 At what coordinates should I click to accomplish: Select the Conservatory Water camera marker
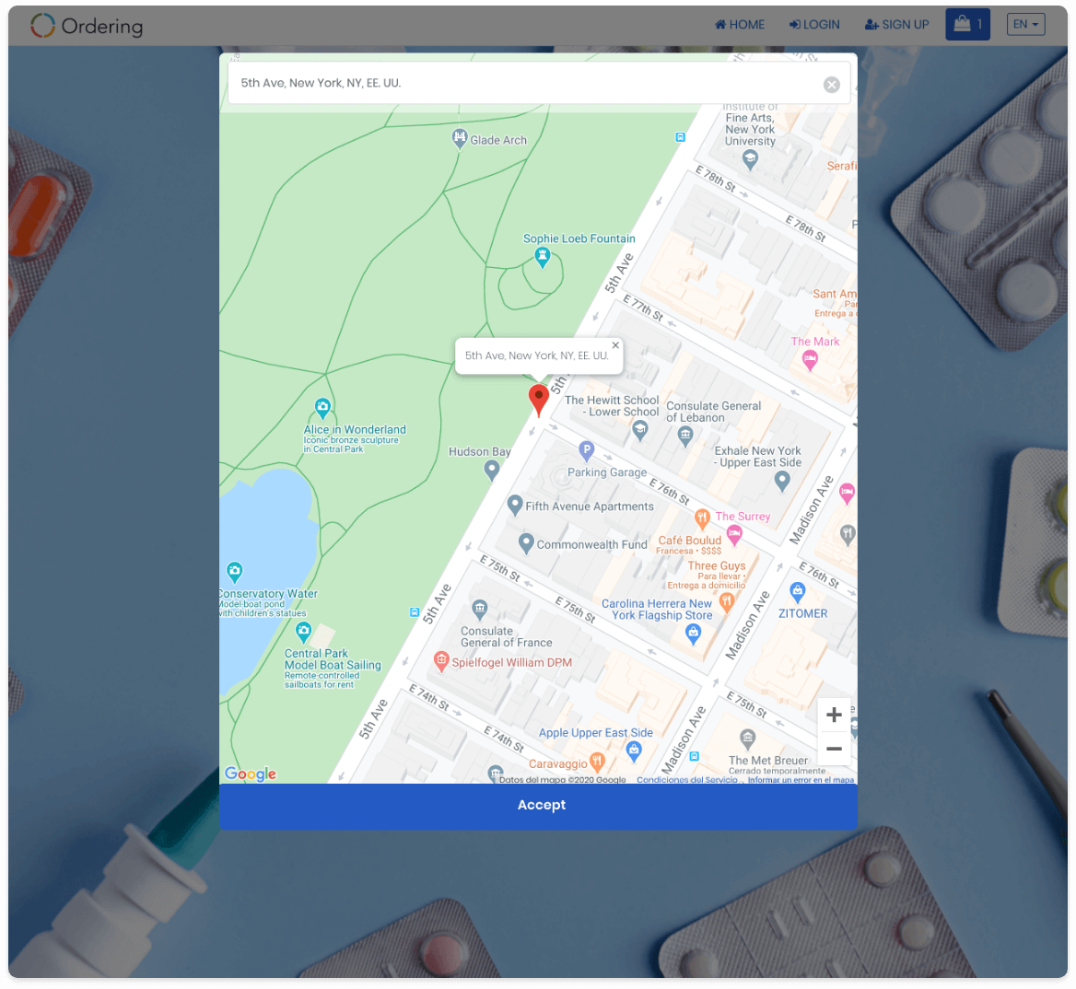(235, 571)
